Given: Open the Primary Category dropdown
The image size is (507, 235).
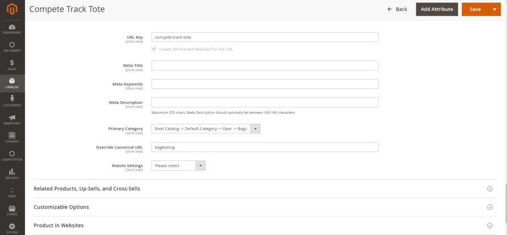Looking at the screenshot, I should pyautogui.click(x=206, y=129).
